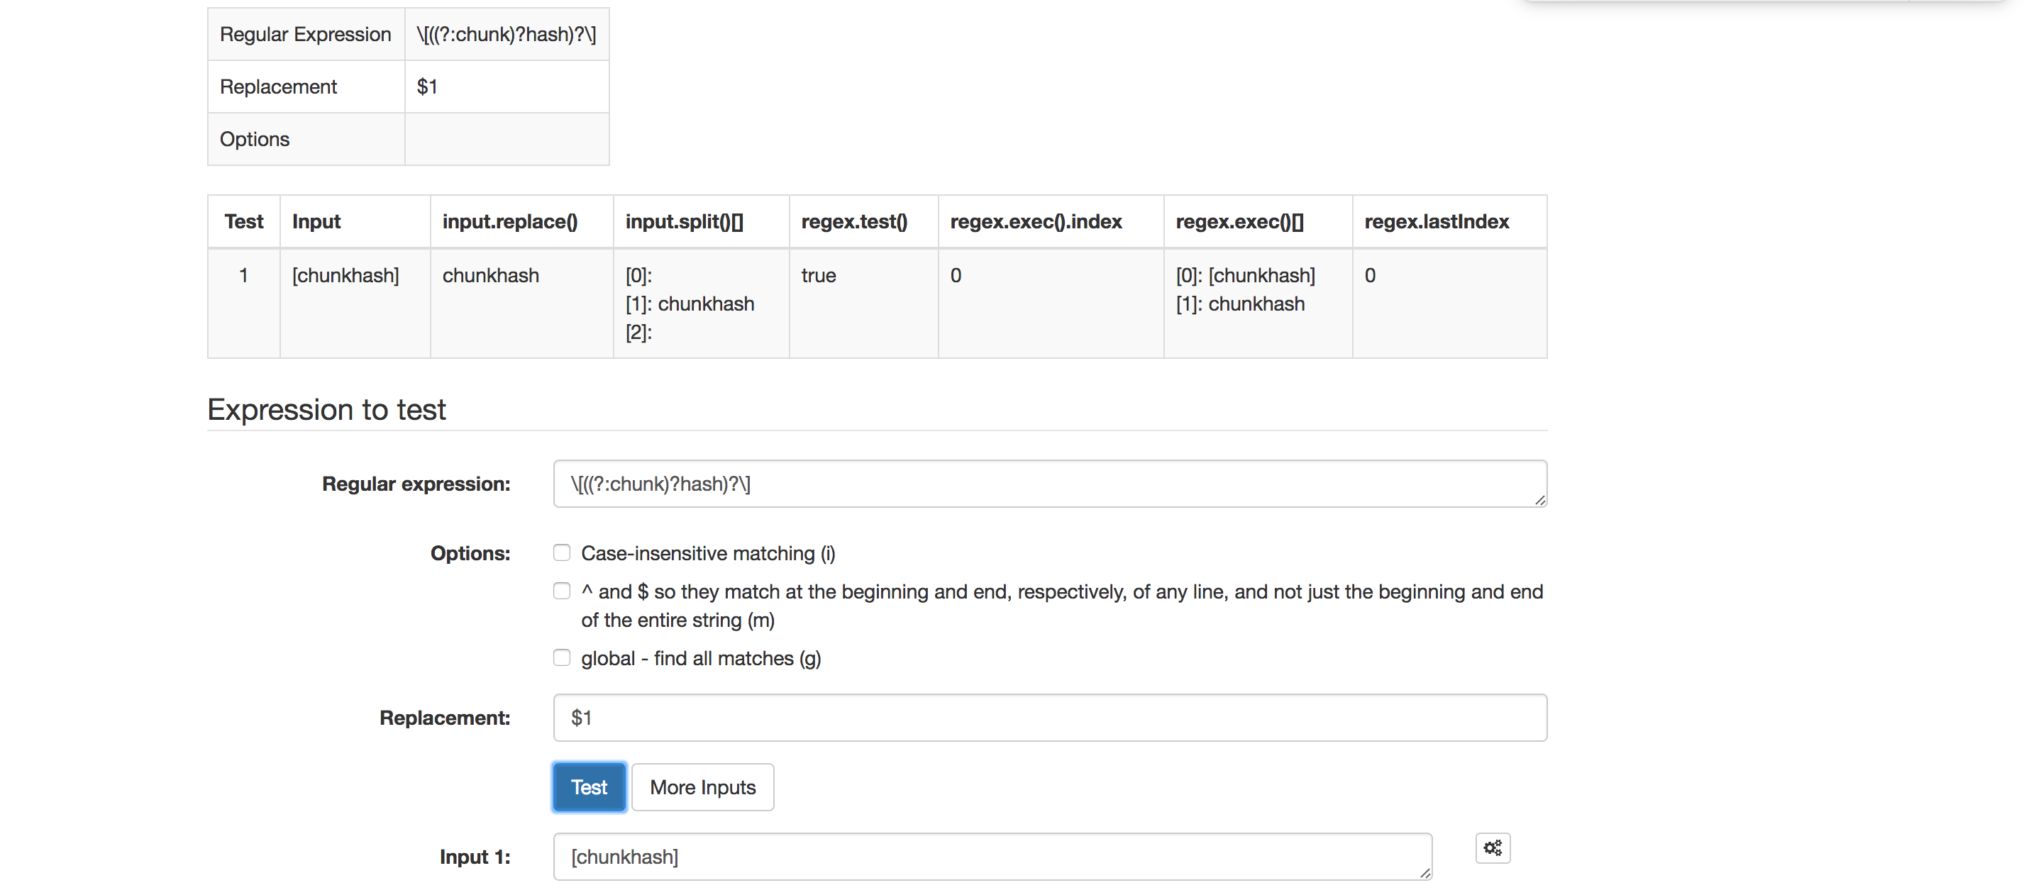Click the regex.lastIndex column header

coord(1436,221)
